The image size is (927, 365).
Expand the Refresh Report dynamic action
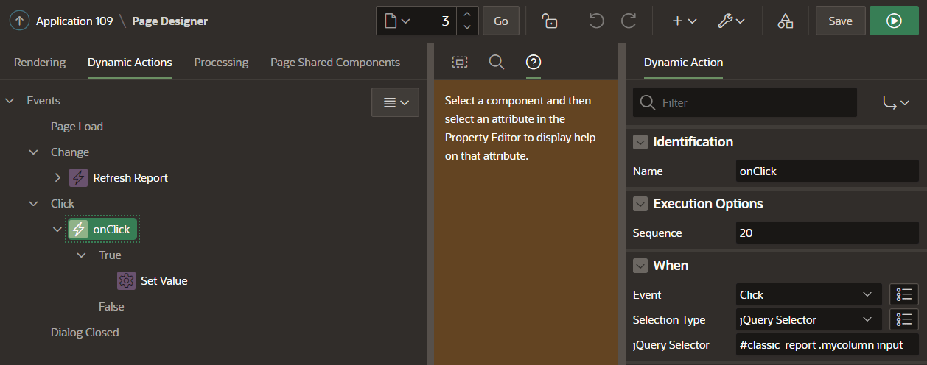point(58,178)
